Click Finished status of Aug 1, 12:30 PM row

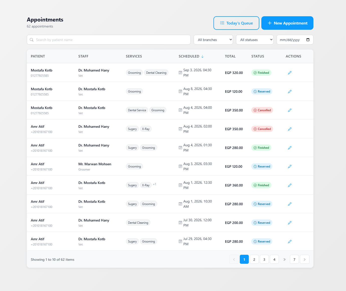(261, 185)
